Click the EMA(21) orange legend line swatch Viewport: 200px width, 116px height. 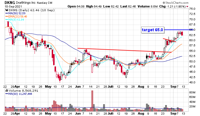[x=7, y=17]
